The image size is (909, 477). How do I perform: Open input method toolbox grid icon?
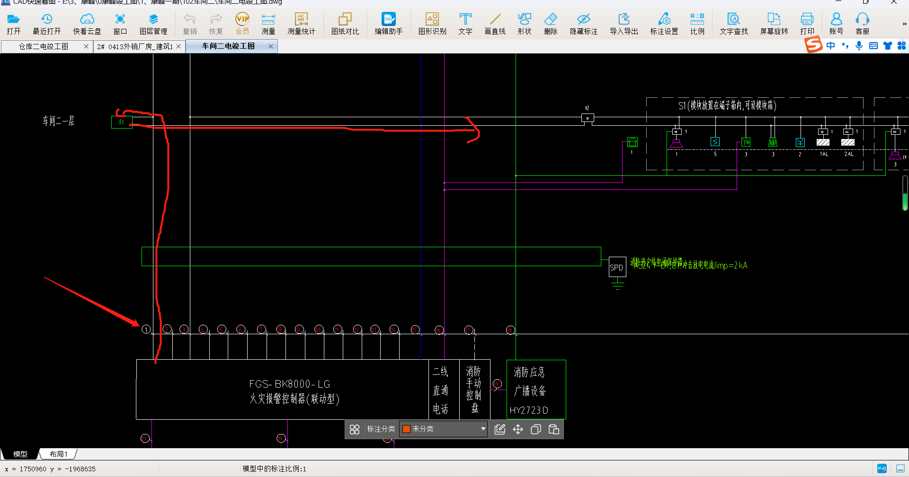pyautogui.click(x=902, y=45)
